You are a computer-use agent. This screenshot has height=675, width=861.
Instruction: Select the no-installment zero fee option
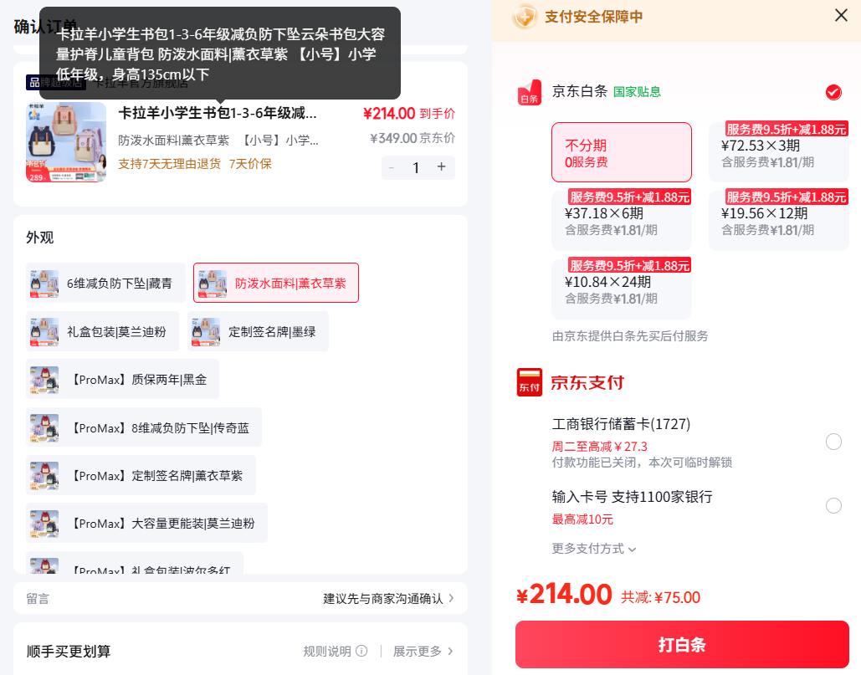(622, 152)
